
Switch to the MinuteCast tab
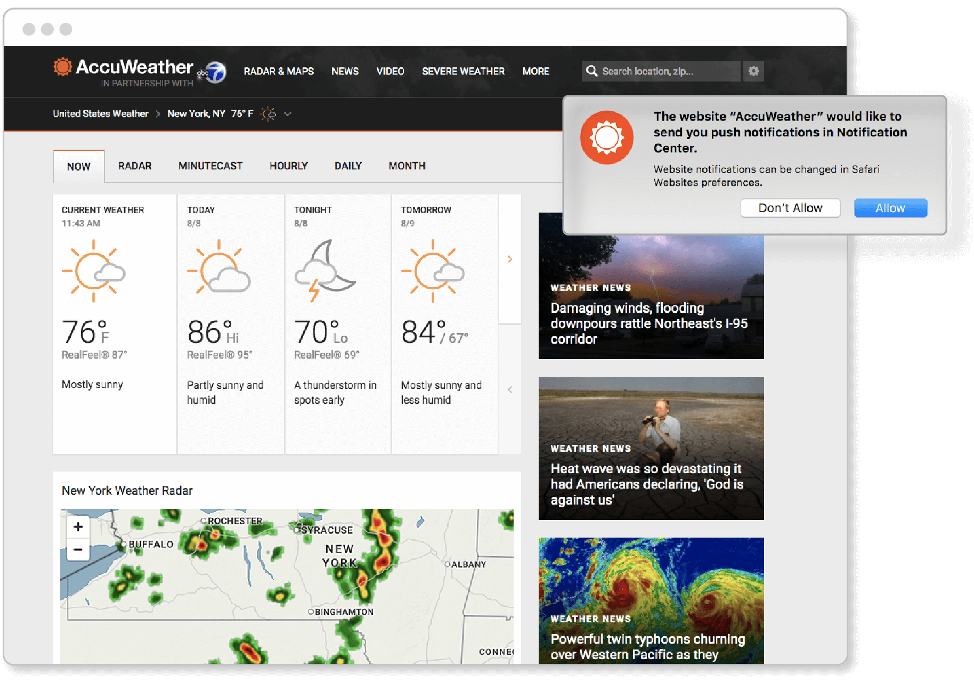(210, 166)
